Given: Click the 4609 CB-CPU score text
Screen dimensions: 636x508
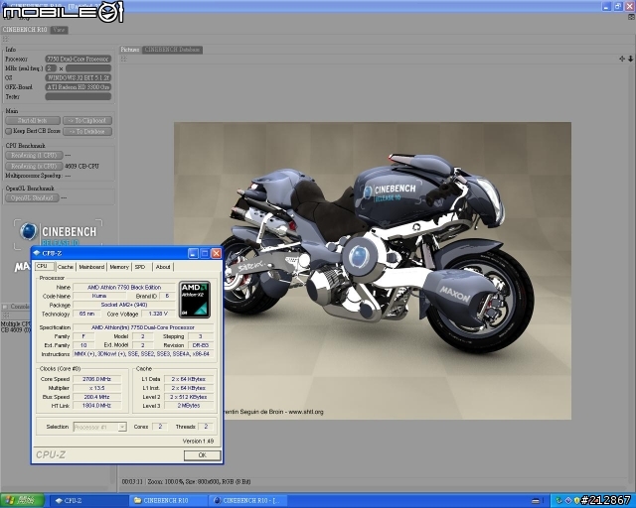Looking at the screenshot, I should click(81, 166).
